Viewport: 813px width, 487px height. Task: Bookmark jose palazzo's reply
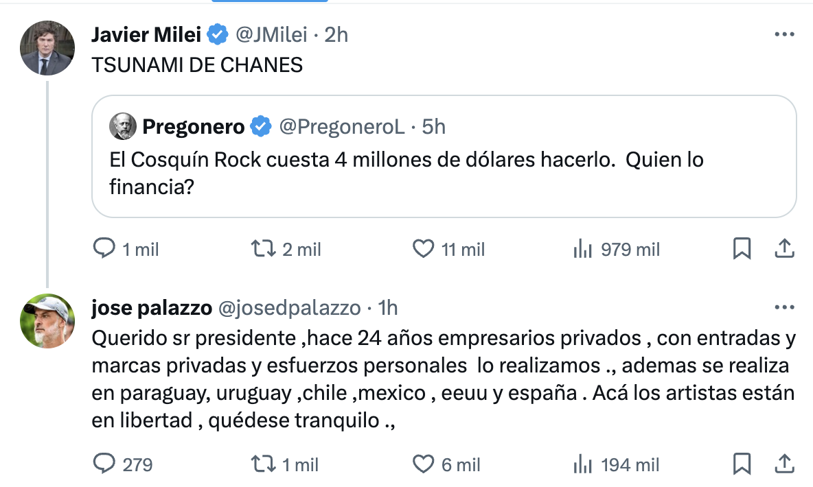click(x=742, y=464)
